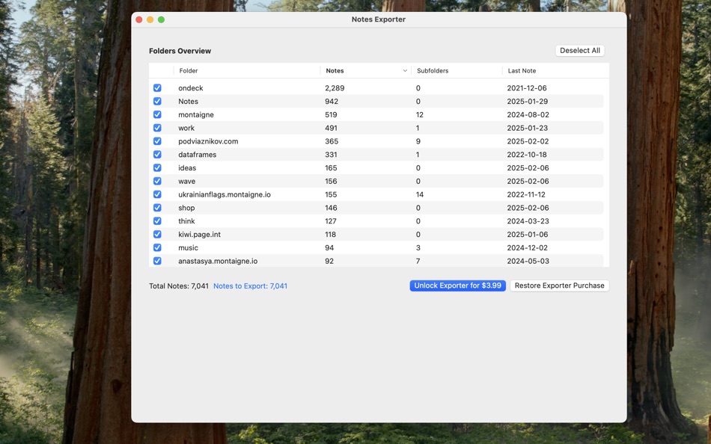The image size is (711, 444).
Task: Click Restore Exporter Purchase button
Action: point(560,286)
